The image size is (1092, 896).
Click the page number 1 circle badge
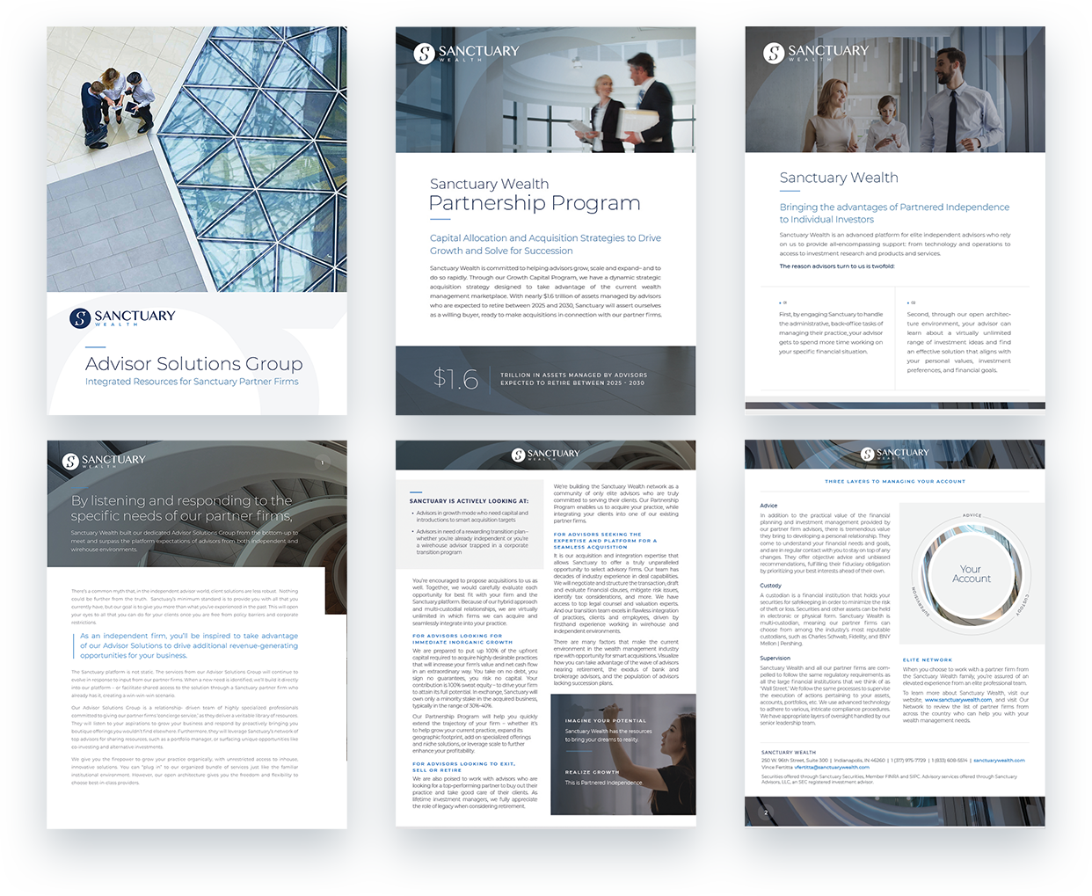coord(323,462)
